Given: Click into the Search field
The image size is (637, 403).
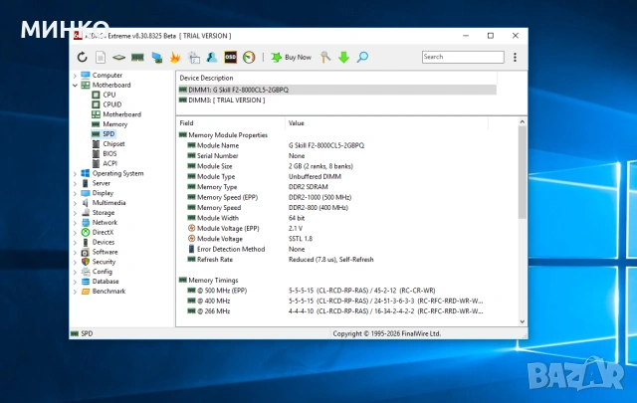Looking at the screenshot, I should (x=463, y=57).
